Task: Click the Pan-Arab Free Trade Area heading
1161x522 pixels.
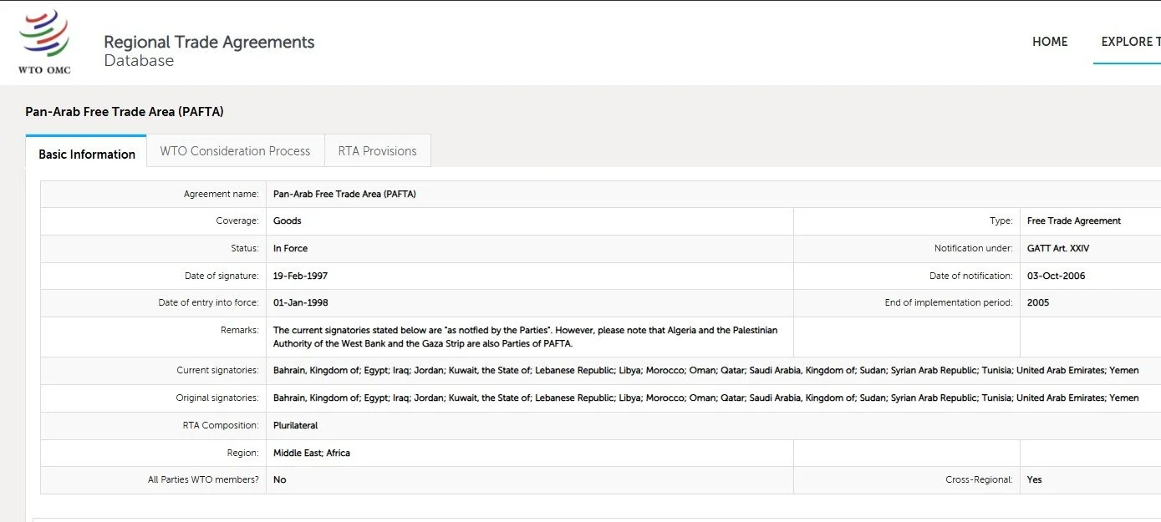Action: (125, 112)
